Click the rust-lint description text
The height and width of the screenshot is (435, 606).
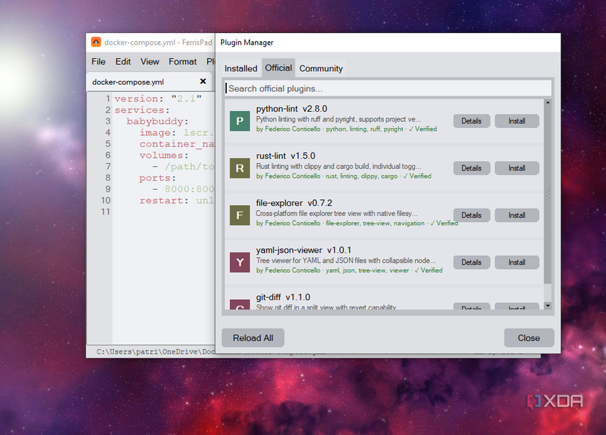(x=339, y=167)
